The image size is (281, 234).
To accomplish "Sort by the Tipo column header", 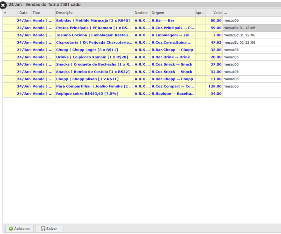I will coord(43,13).
